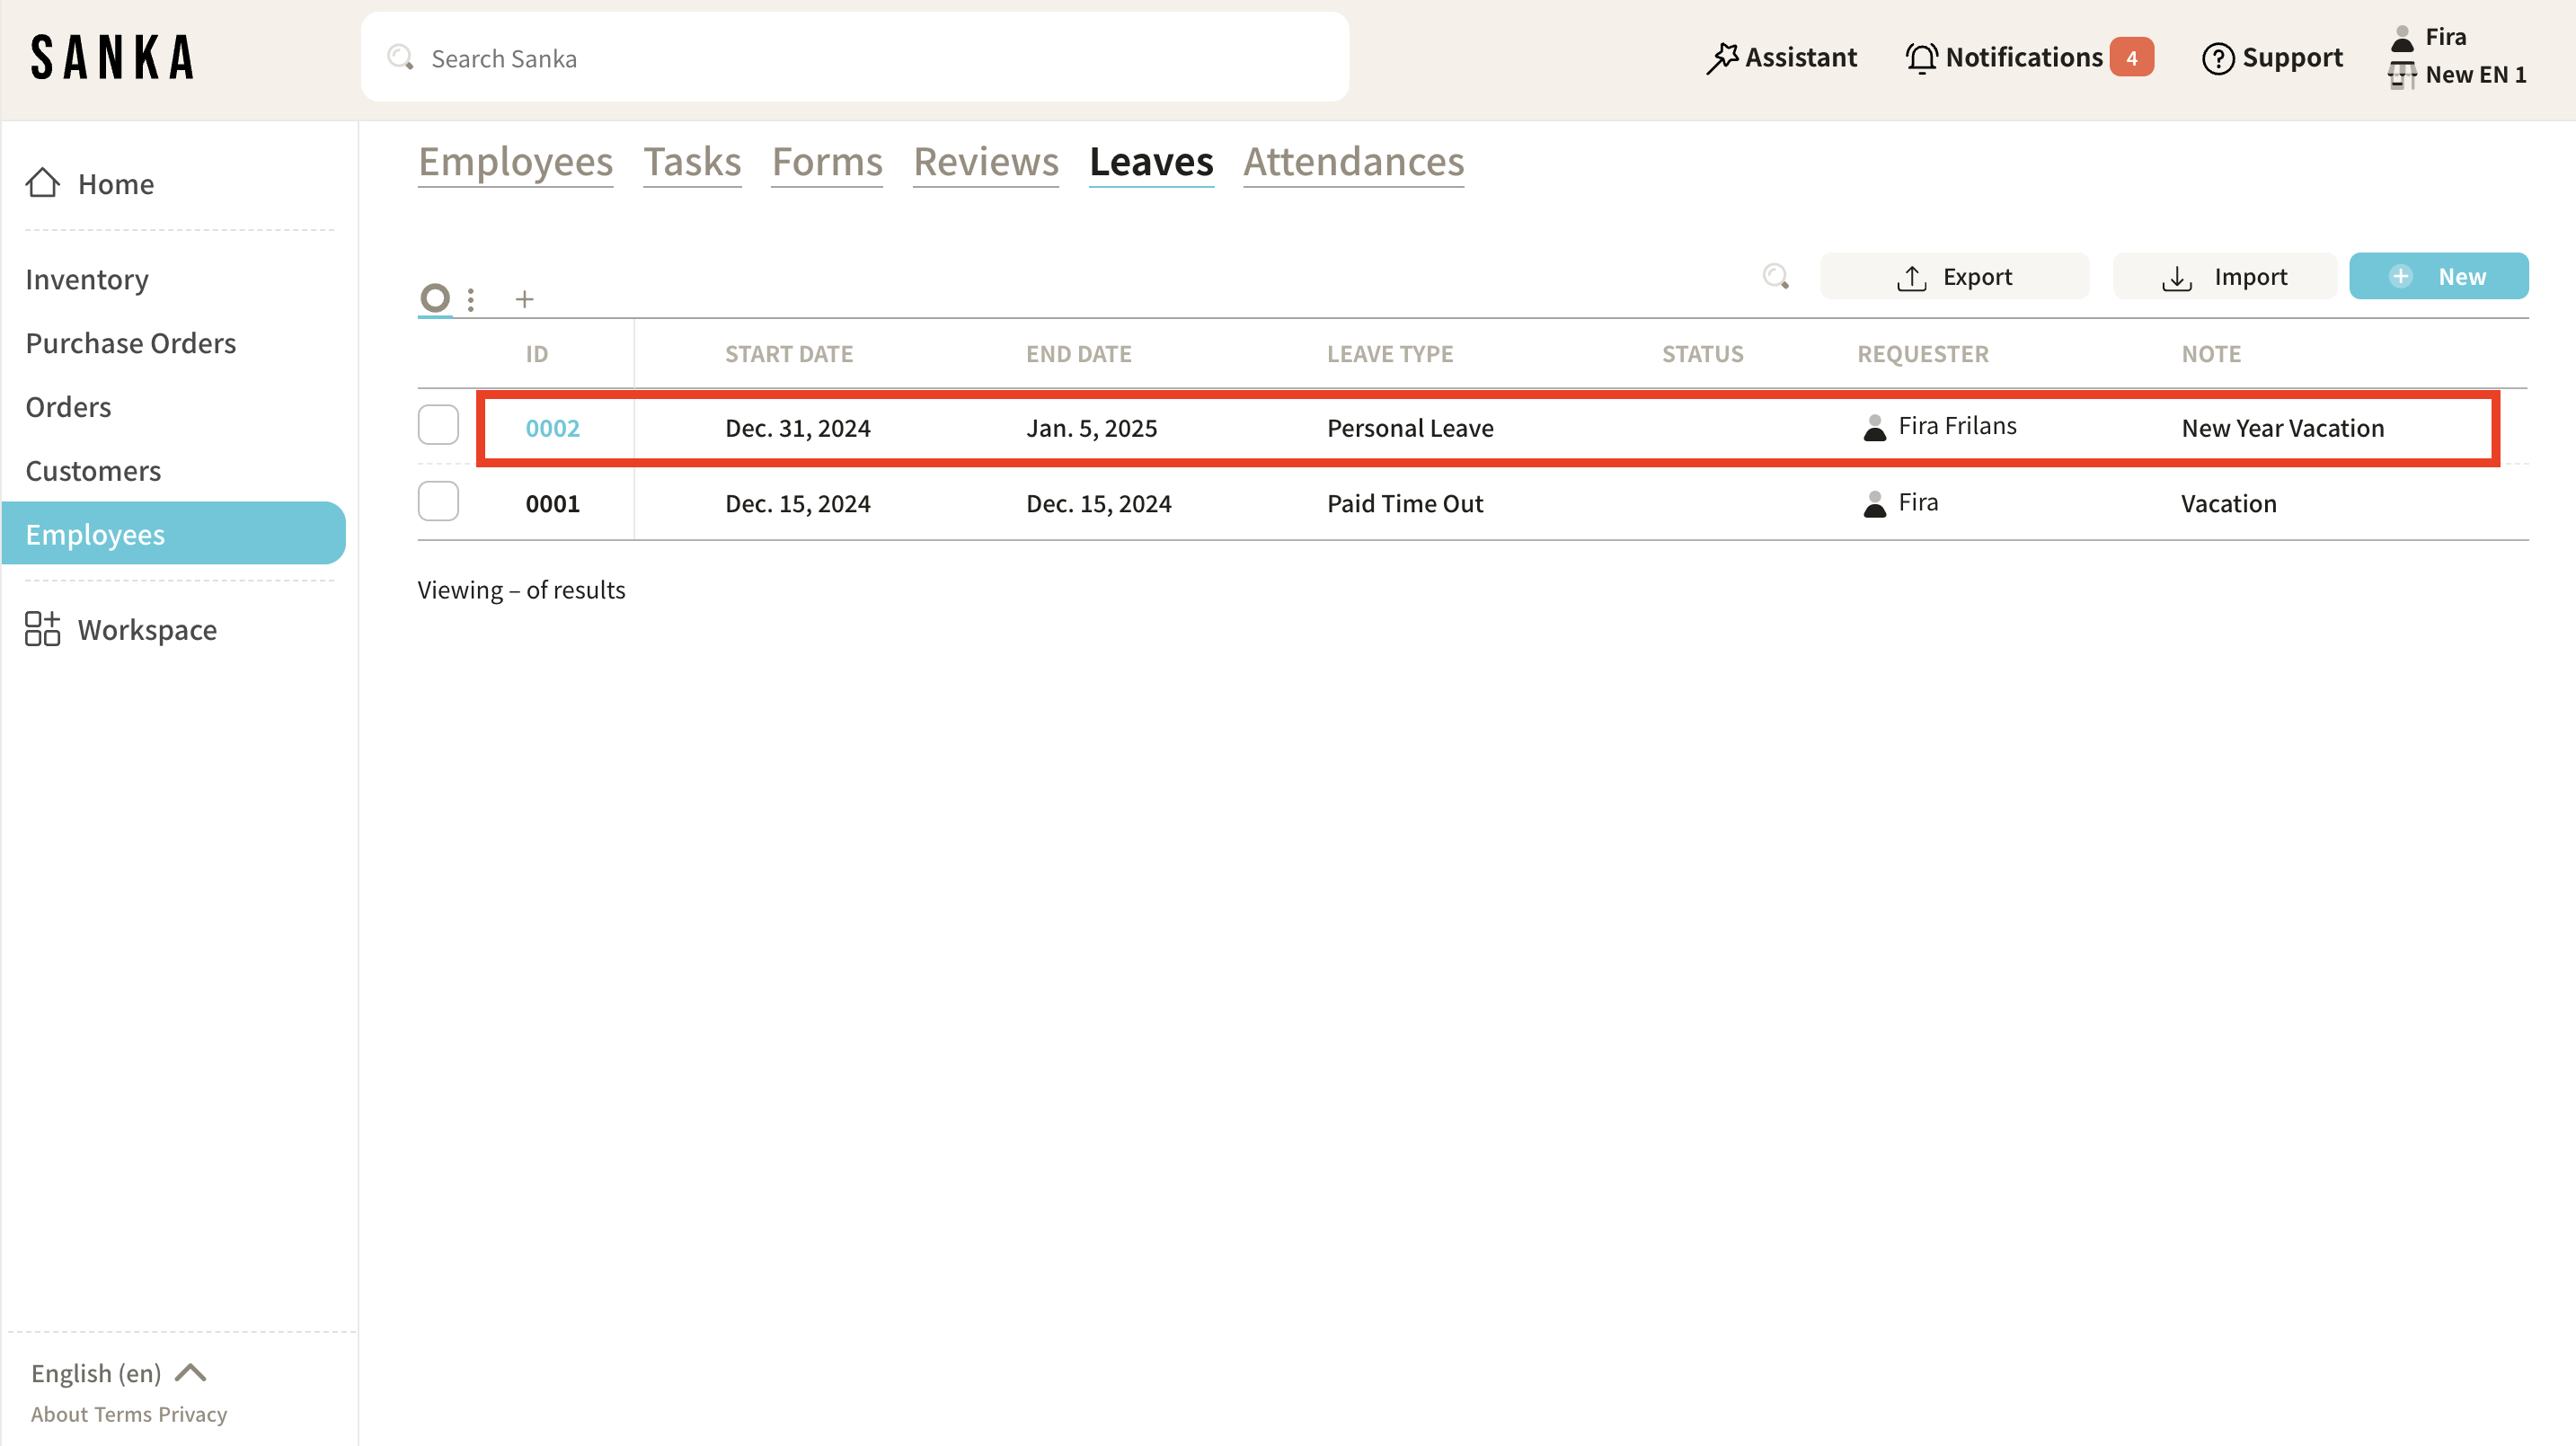Click the Support question mark icon

(2217, 58)
